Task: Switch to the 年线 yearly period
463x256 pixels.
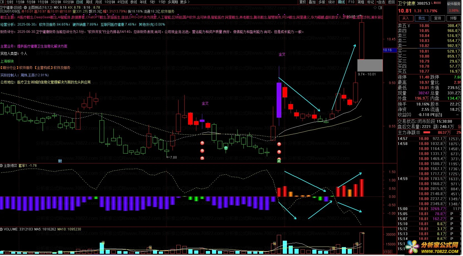Action: click(143, 2)
